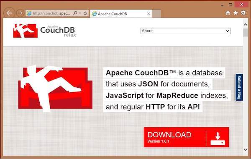Close the Apache CouchDB tab
The image size is (251, 159).
149,14
